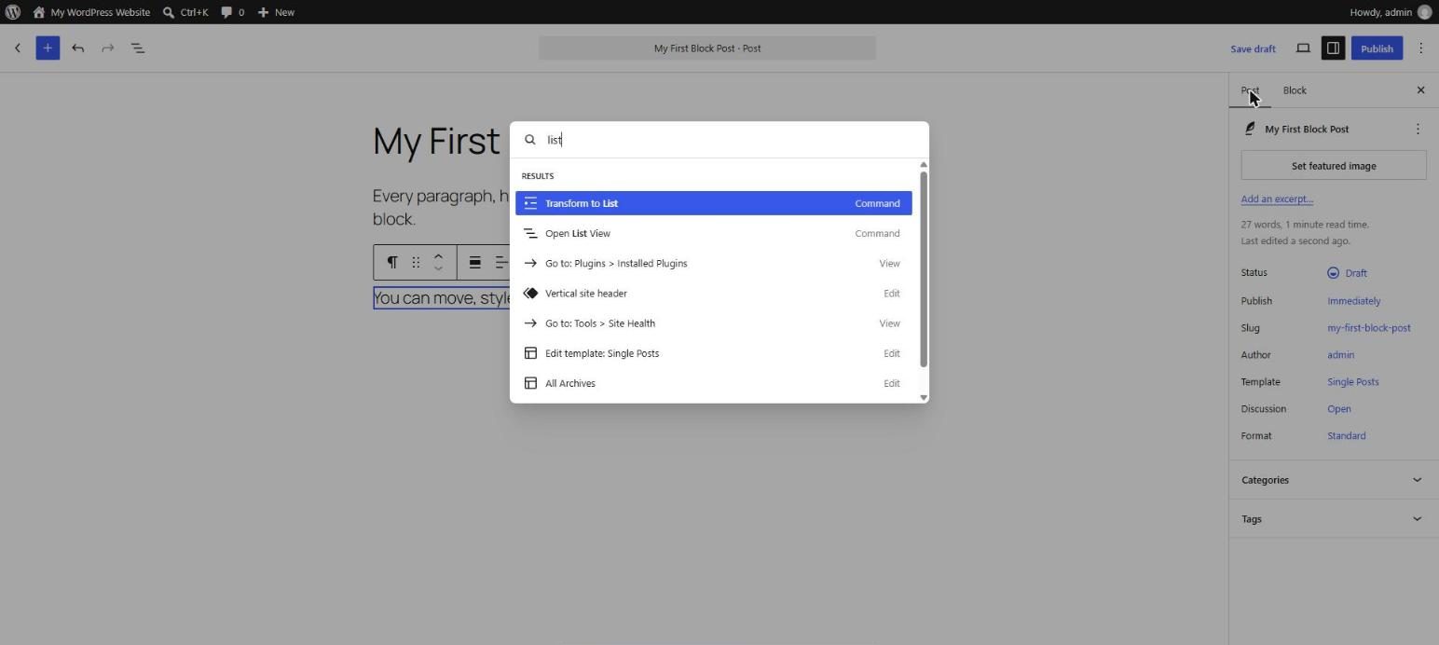Click the layout icon beside All Archives
This screenshot has height=645, width=1439.
[530, 383]
